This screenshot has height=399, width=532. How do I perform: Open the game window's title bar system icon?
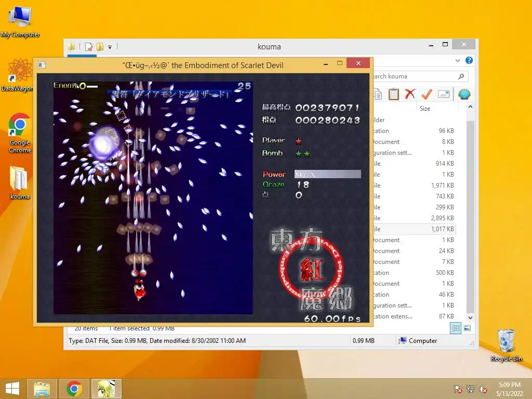[42, 65]
